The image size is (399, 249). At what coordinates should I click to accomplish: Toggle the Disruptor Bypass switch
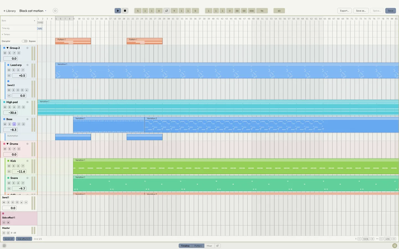(25, 41)
